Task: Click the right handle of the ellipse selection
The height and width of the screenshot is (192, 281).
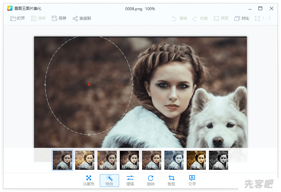Action: point(133,84)
